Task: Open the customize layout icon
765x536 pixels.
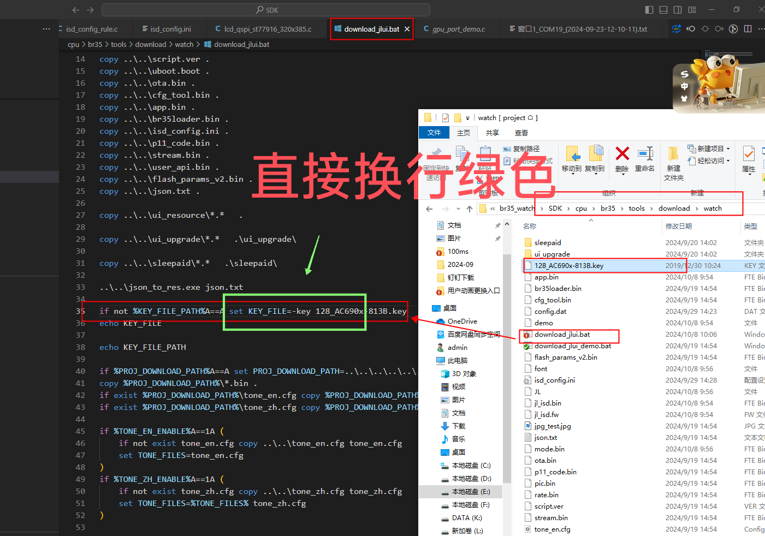Action: pos(692,10)
